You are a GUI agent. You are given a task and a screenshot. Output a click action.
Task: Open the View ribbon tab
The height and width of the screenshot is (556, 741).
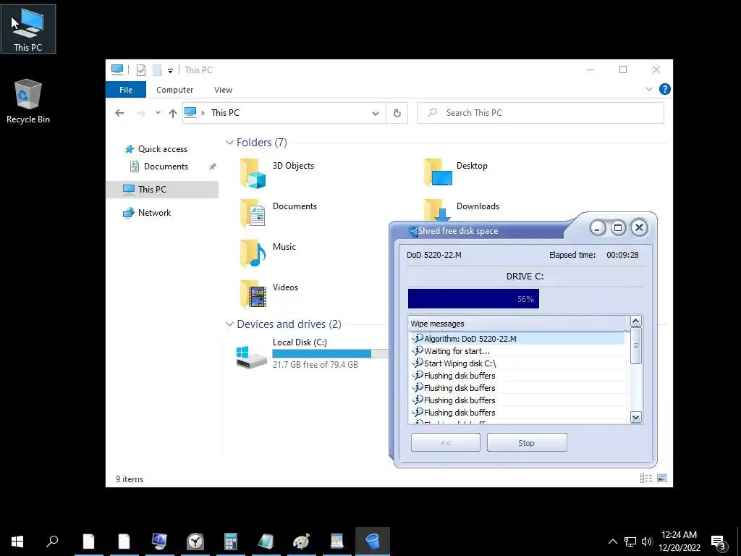[223, 89]
